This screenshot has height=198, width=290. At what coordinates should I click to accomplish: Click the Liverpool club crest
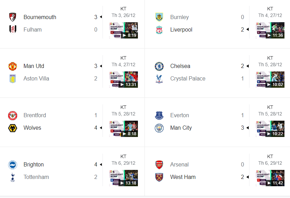tap(159, 29)
